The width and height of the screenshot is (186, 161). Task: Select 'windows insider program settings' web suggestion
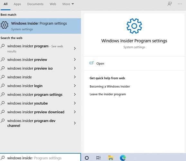[35, 95]
